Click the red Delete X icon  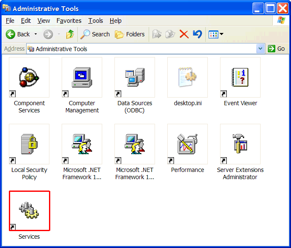184,34
